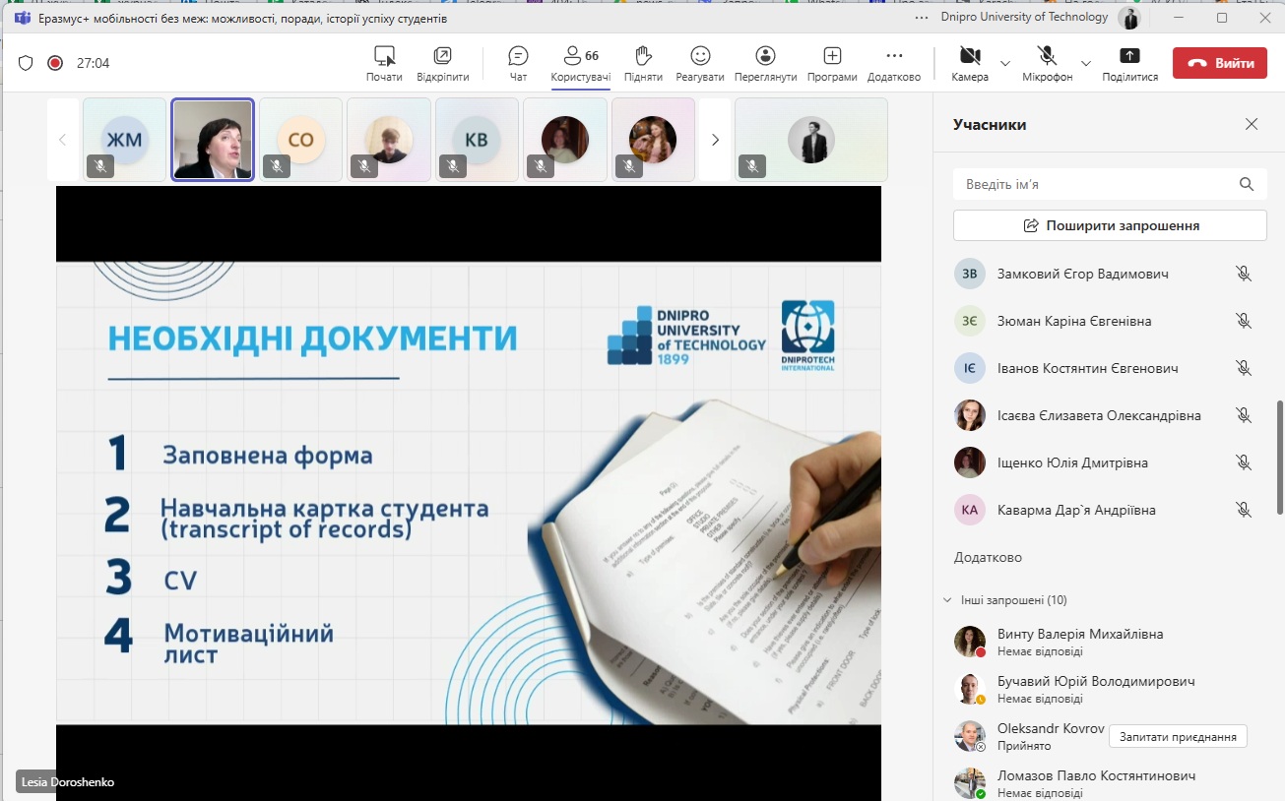Click 'Поширити запрошення' button
The height and width of the screenshot is (801, 1285).
(1110, 225)
